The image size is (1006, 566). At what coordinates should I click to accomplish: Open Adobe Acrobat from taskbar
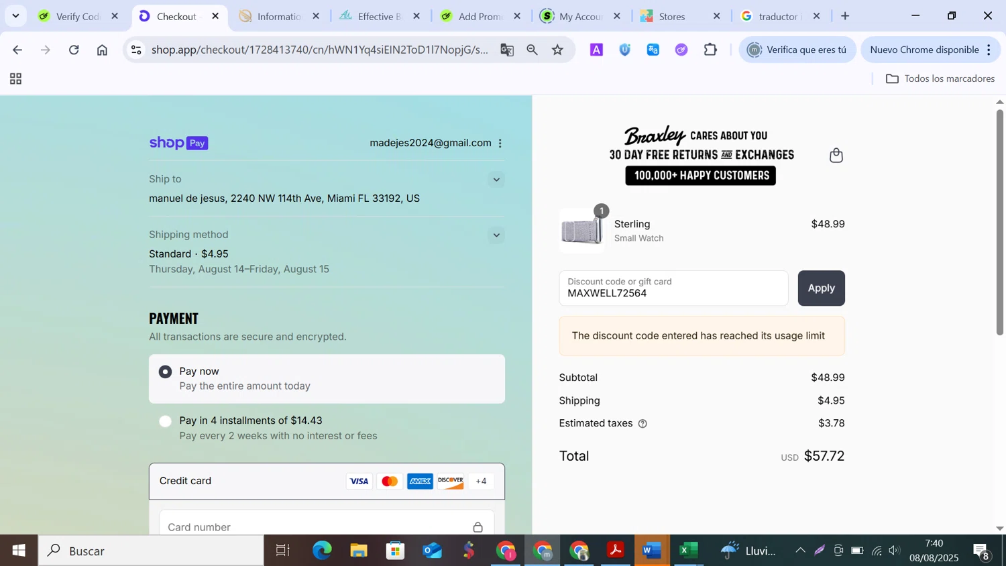tap(615, 551)
